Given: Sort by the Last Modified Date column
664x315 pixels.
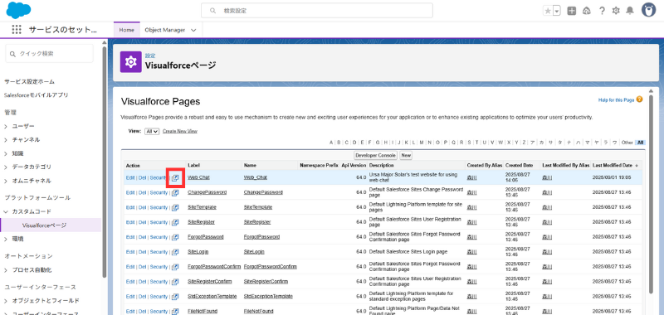Looking at the screenshot, I should click(x=613, y=165).
